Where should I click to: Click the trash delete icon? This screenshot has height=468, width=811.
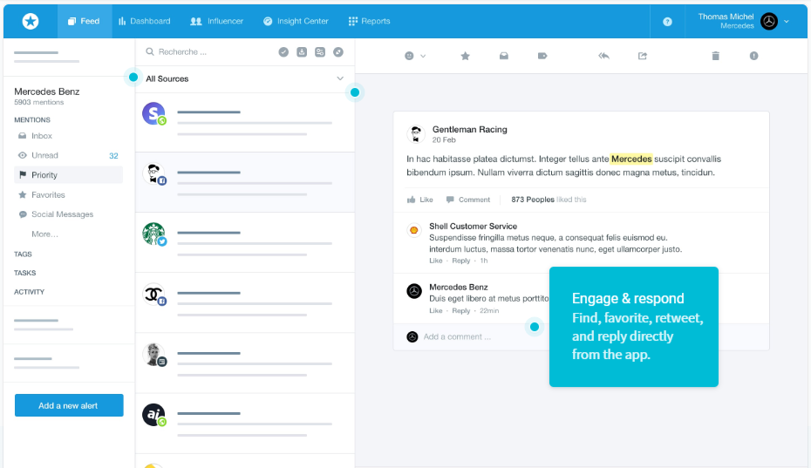point(715,56)
